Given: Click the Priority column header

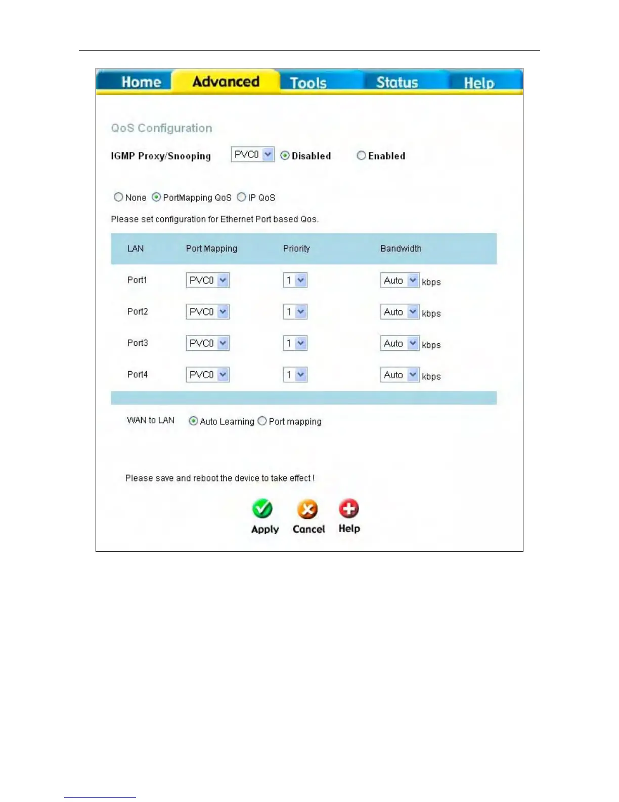Looking at the screenshot, I should pos(296,248).
